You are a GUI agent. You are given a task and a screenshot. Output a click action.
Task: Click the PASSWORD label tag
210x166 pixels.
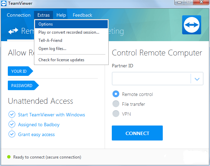pos(23,85)
